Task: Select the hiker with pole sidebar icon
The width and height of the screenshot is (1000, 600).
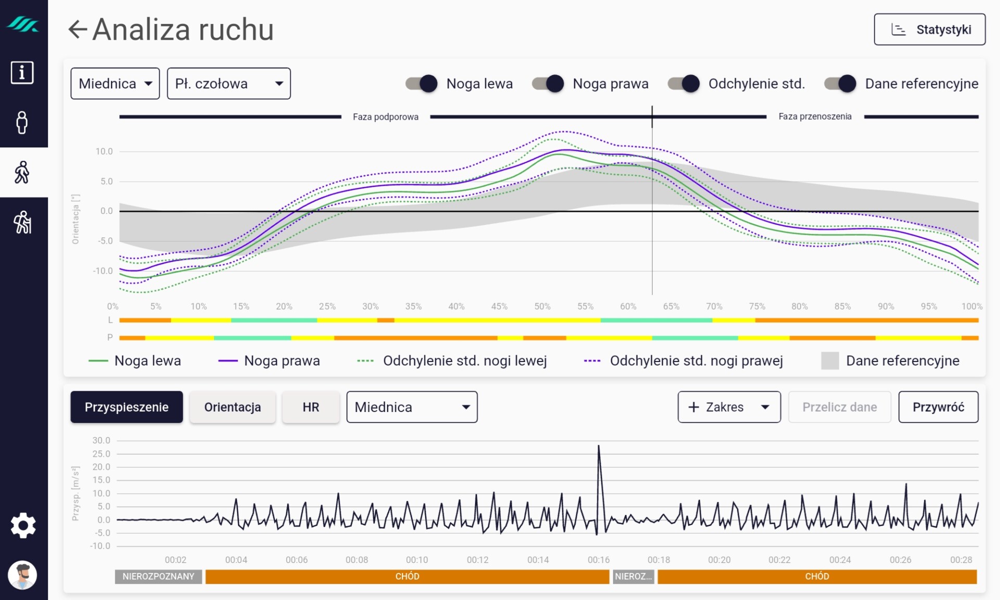Action: (x=22, y=222)
